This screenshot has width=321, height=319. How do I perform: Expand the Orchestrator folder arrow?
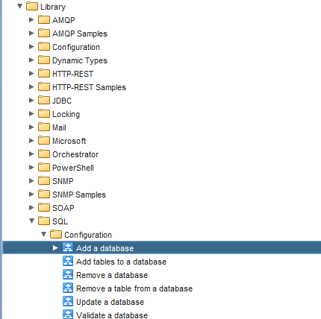tap(31, 154)
